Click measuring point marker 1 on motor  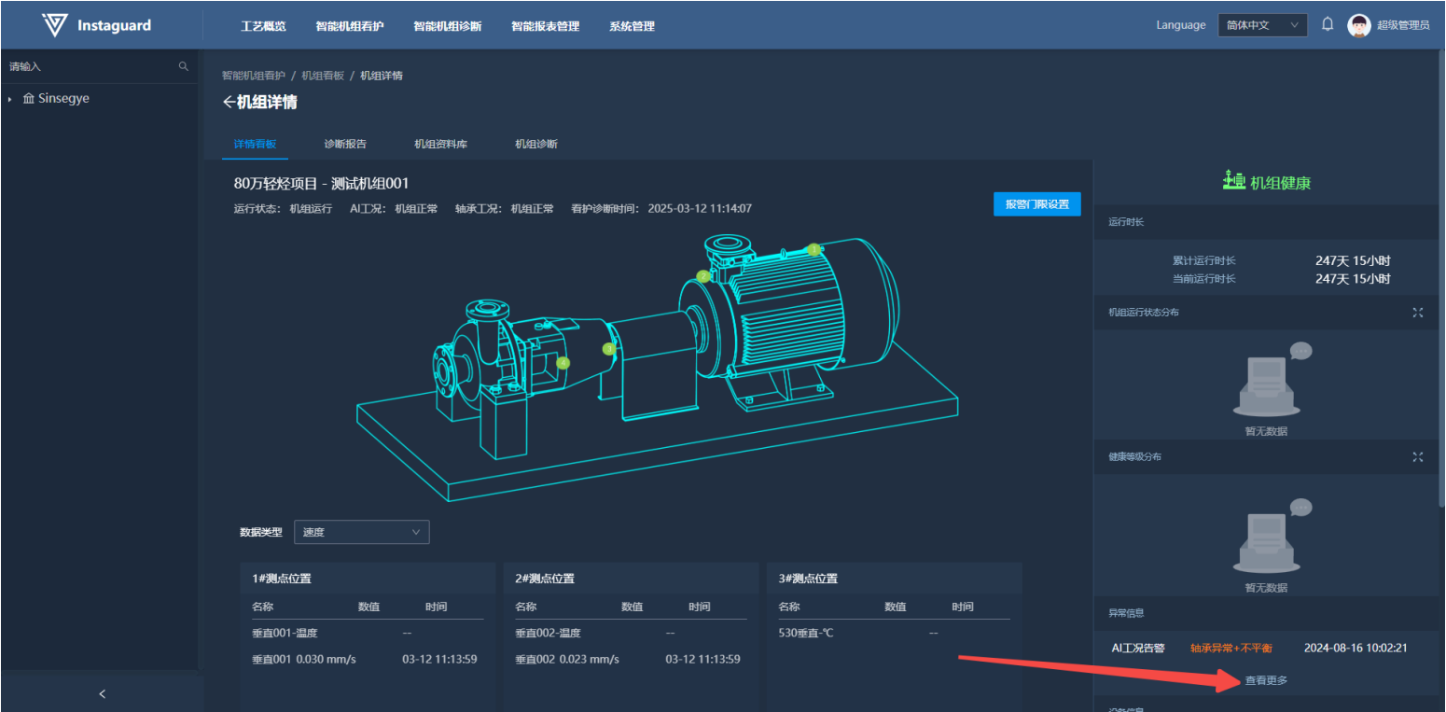tap(814, 249)
